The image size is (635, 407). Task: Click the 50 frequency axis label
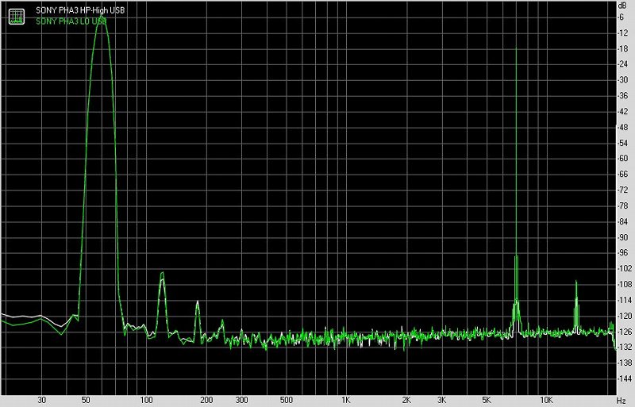[86, 400]
